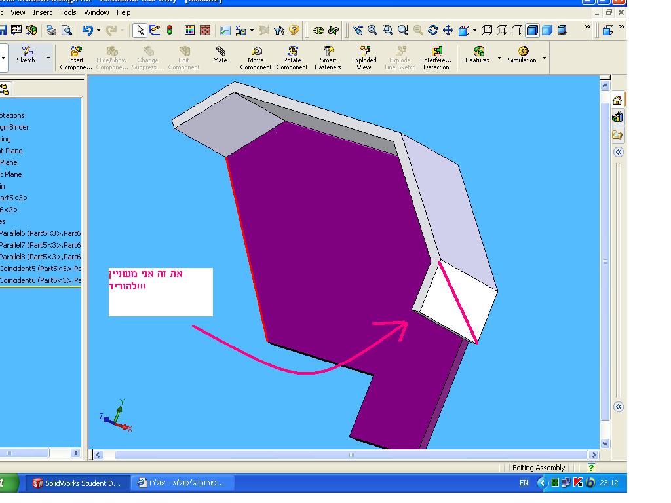Expand the Features dropdown arrow
The height and width of the screenshot is (503, 671).
(x=499, y=58)
